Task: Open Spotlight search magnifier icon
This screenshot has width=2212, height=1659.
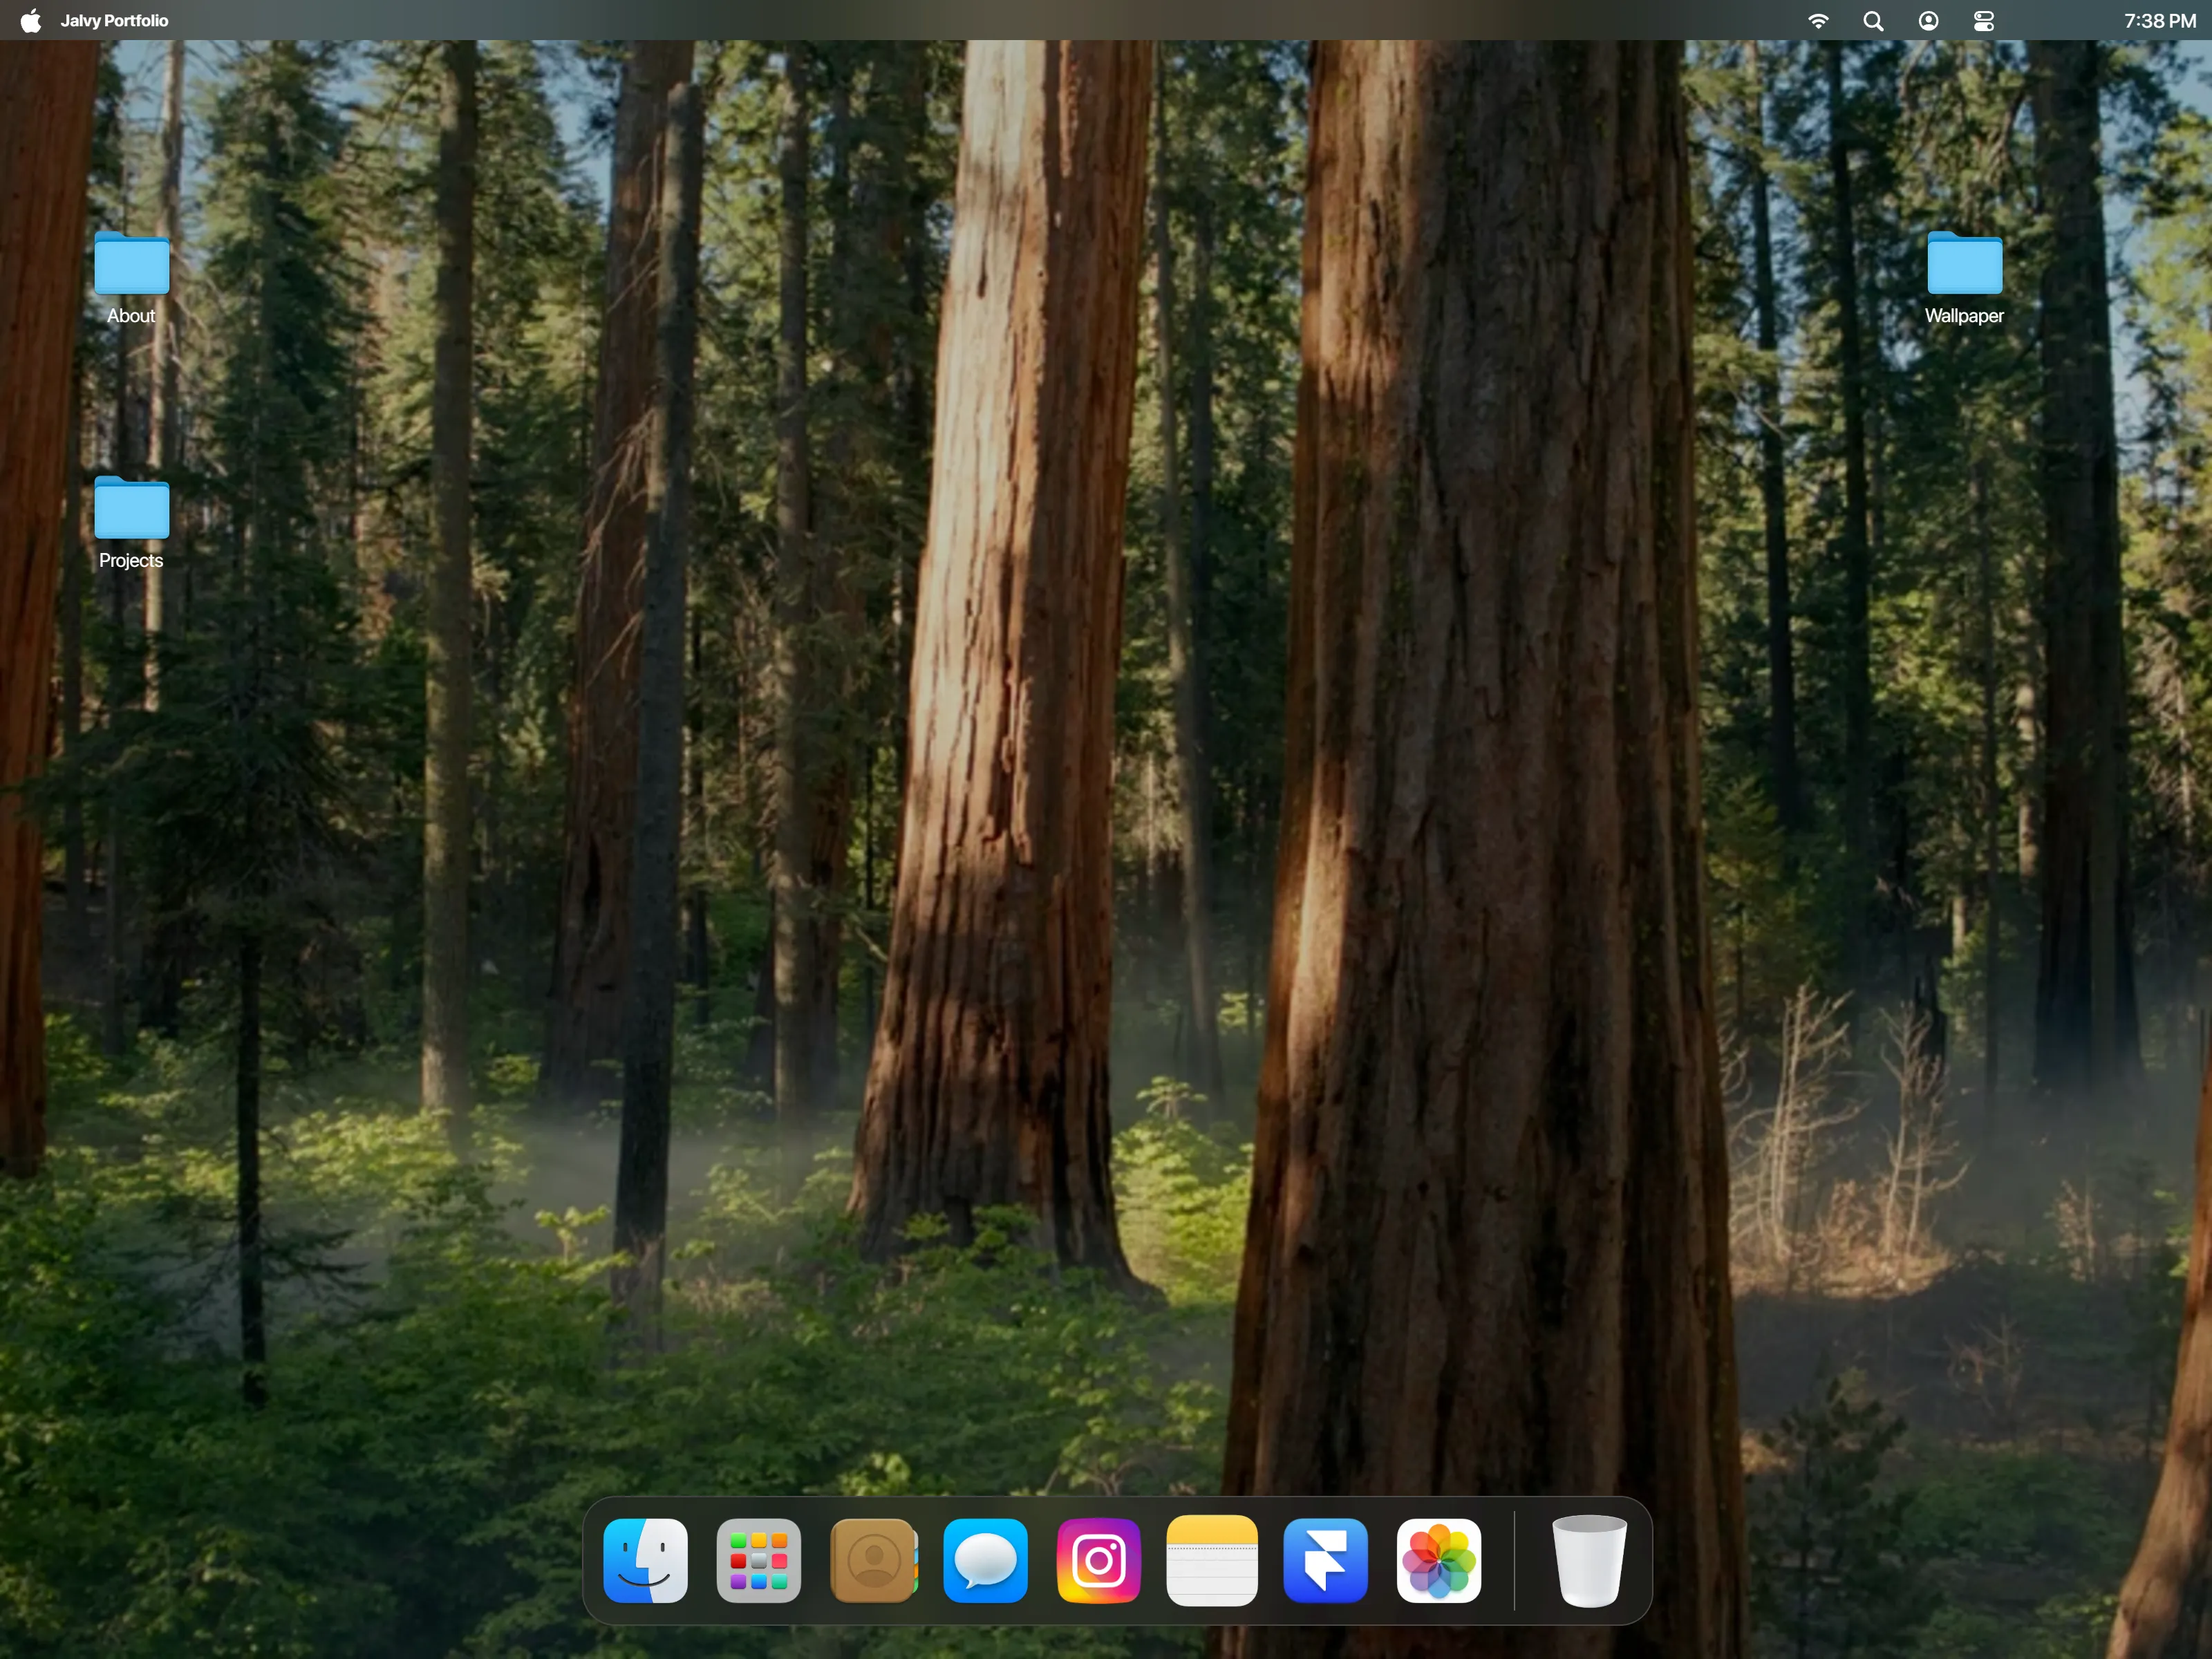Action: (x=1873, y=20)
